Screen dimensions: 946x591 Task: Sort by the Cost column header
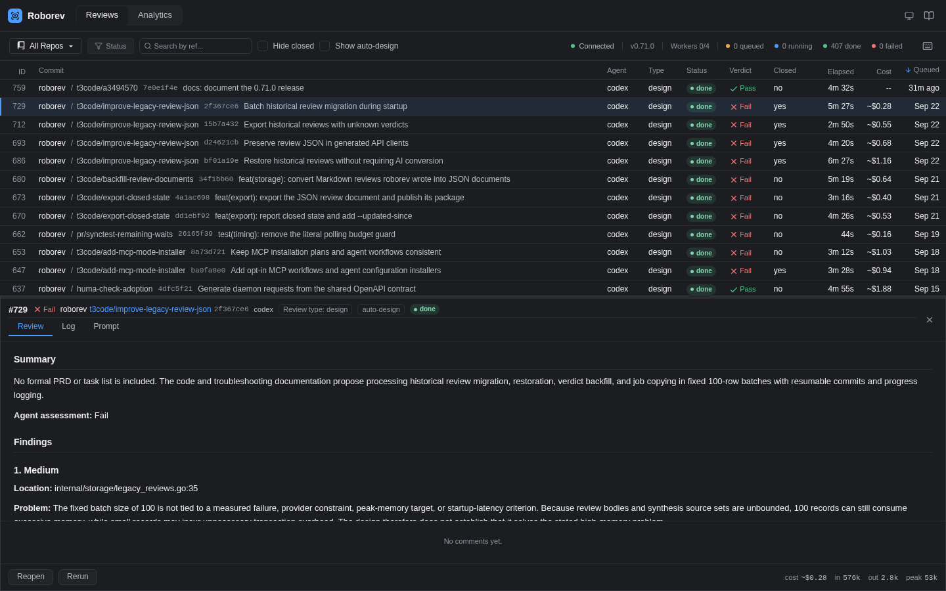tap(884, 72)
